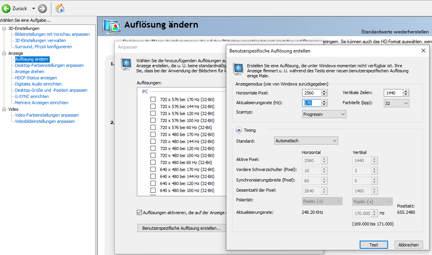Open Digitales Audio einrichten
Image resolution: width=432 pixels, height=255 pixels.
(x=38, y=84)
